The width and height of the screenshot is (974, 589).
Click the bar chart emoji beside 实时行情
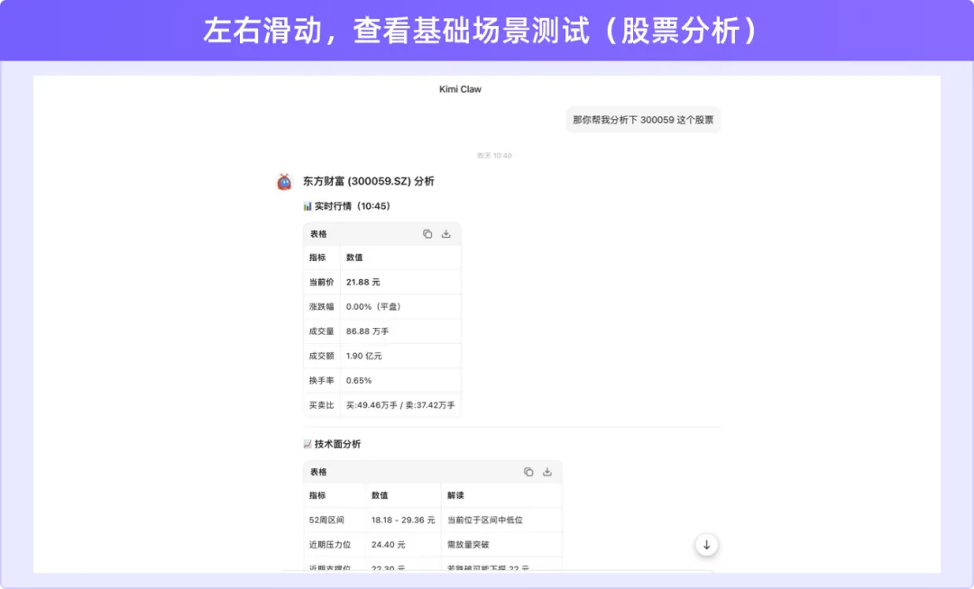coord(307,206)
